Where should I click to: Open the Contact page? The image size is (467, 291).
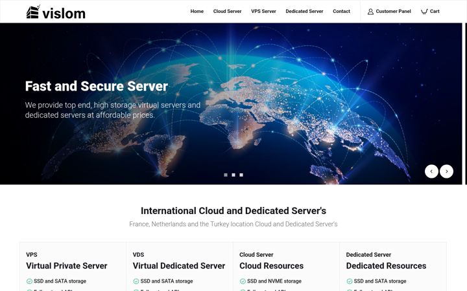pos(341,11)
